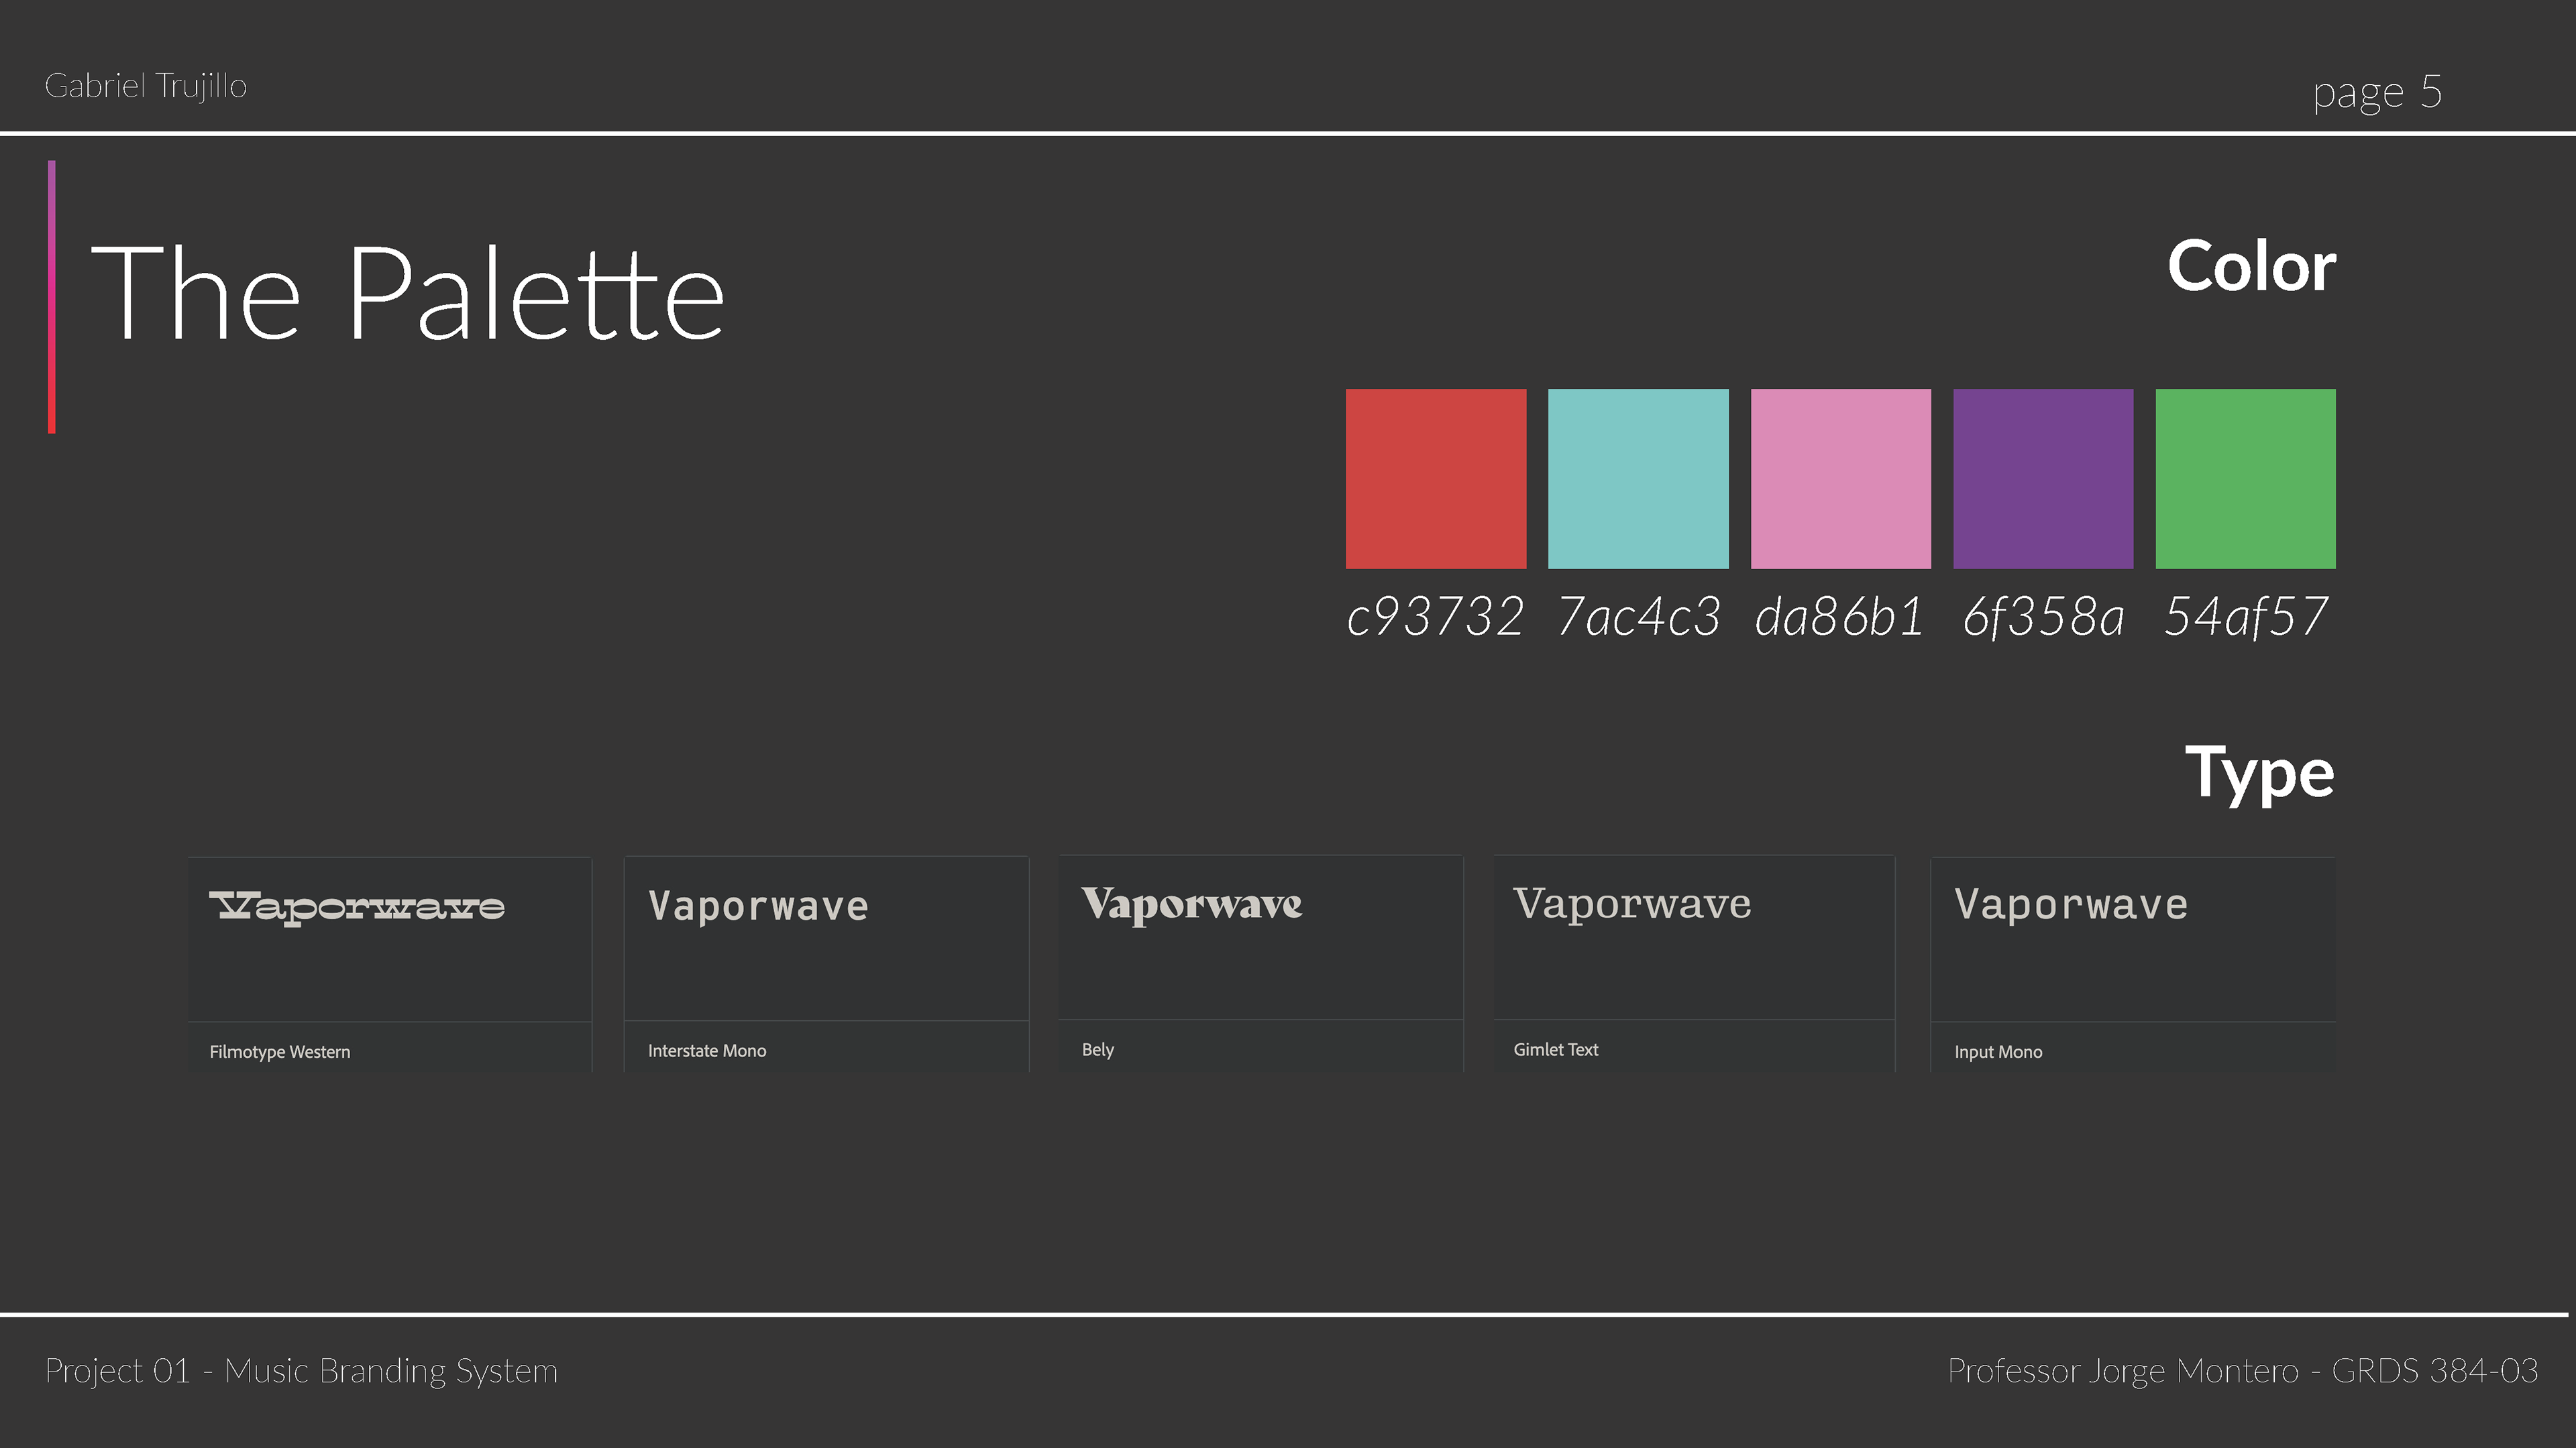The height and width of the screenshot is (1448, 2576).
Task: Click the Color section heading
Action: click(x=2251, y=267)
